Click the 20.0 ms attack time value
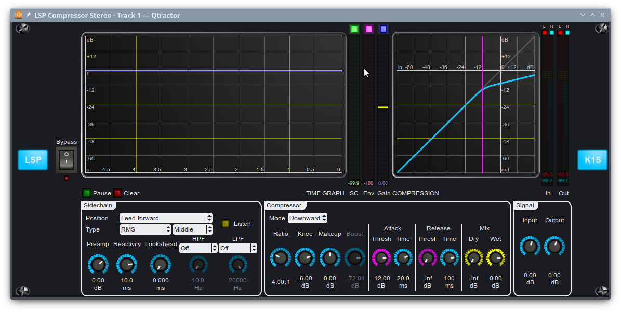 (403, 278)
